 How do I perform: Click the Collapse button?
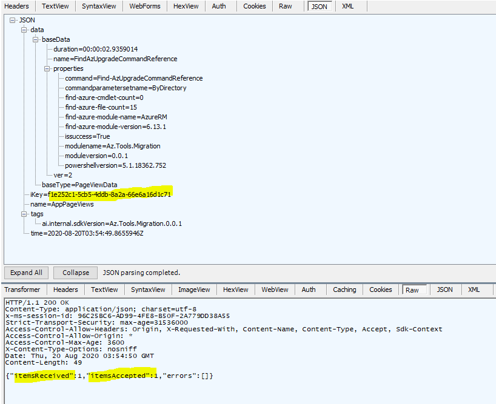click(x=75, y=272)
